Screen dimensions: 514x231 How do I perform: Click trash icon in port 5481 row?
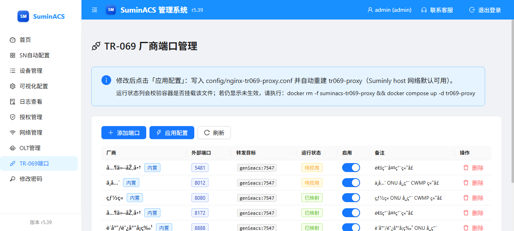pos(466,168)
